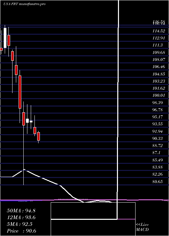Click the 88.72 price axis label

(x=158, y=146)
